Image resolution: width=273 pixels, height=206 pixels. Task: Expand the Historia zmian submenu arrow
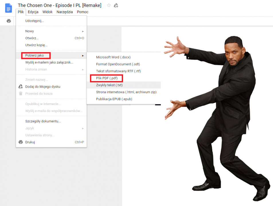coord(83,70)
